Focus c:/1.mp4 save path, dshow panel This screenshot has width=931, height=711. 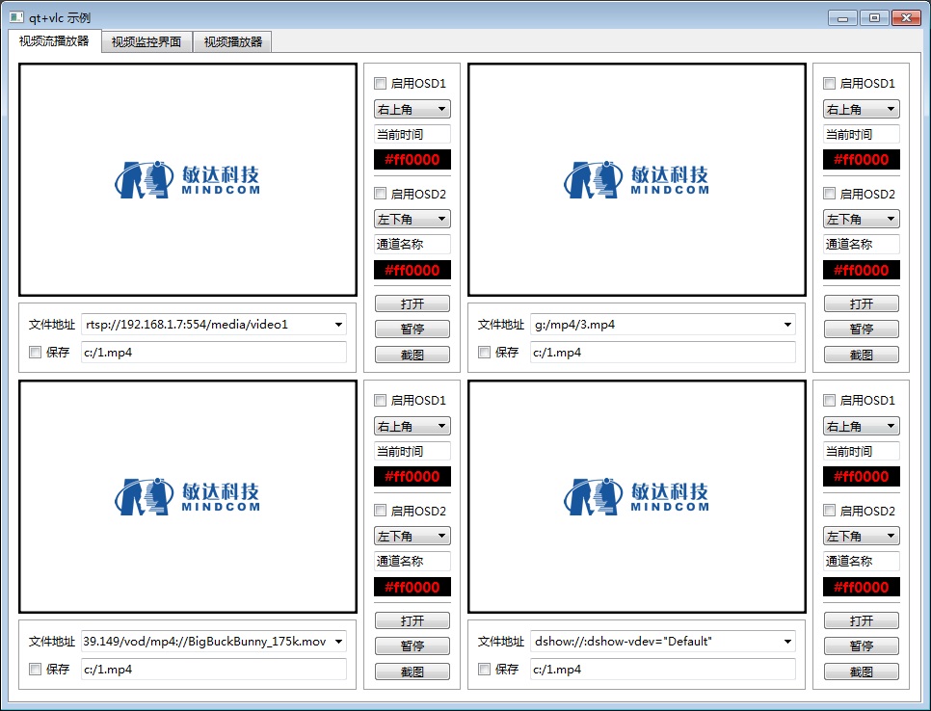[663, 669]
